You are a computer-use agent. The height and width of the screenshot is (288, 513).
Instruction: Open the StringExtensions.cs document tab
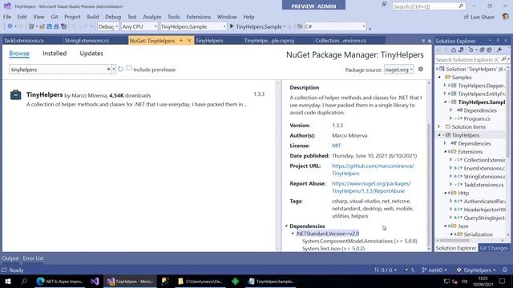pyautogui.click(x=87, y=41)
